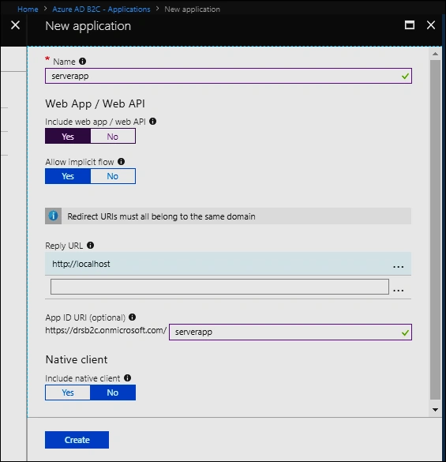Focus the Name field containing serverapp

pyautogui.click(x=228, y=76)
